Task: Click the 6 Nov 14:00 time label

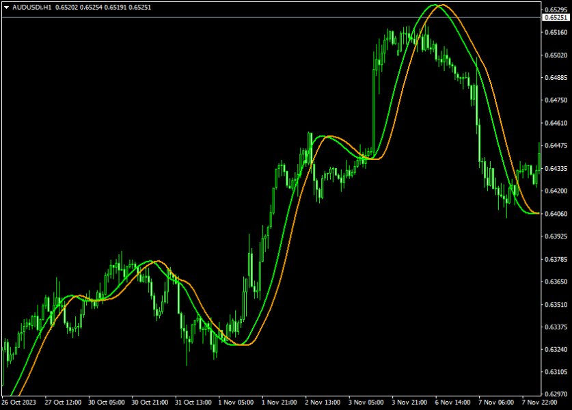Action: pos(452,402)
